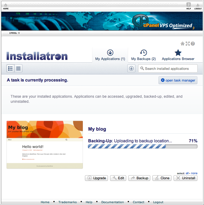
Task: Click open task manager button
Action: tap(178, 80)
